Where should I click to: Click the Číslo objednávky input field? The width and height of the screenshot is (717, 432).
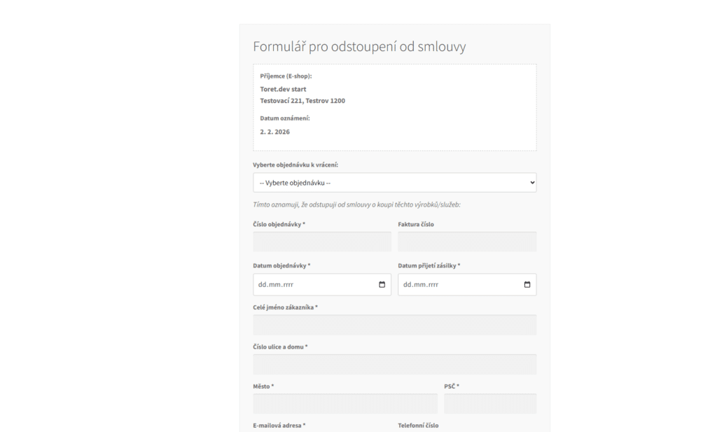[321, 241]
